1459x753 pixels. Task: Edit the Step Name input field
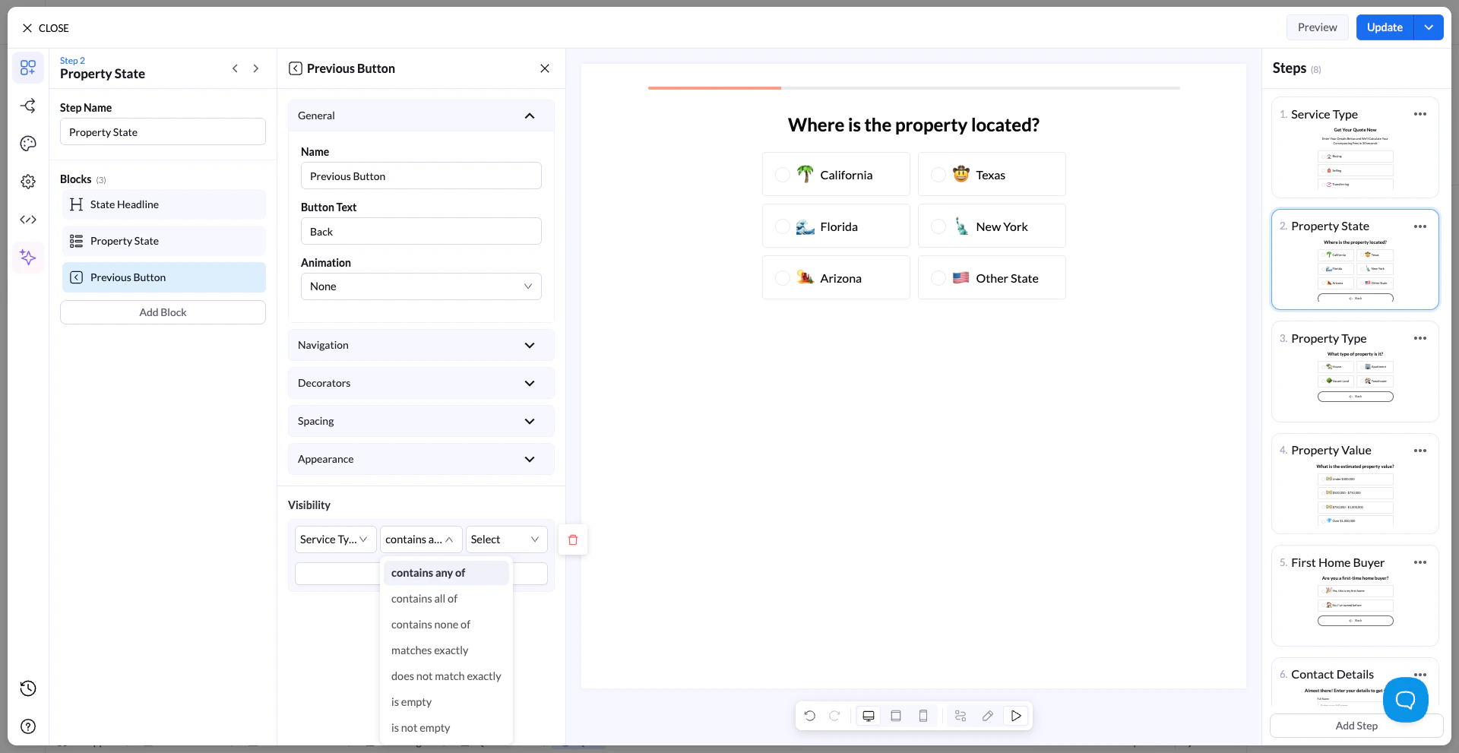[163, 131]
